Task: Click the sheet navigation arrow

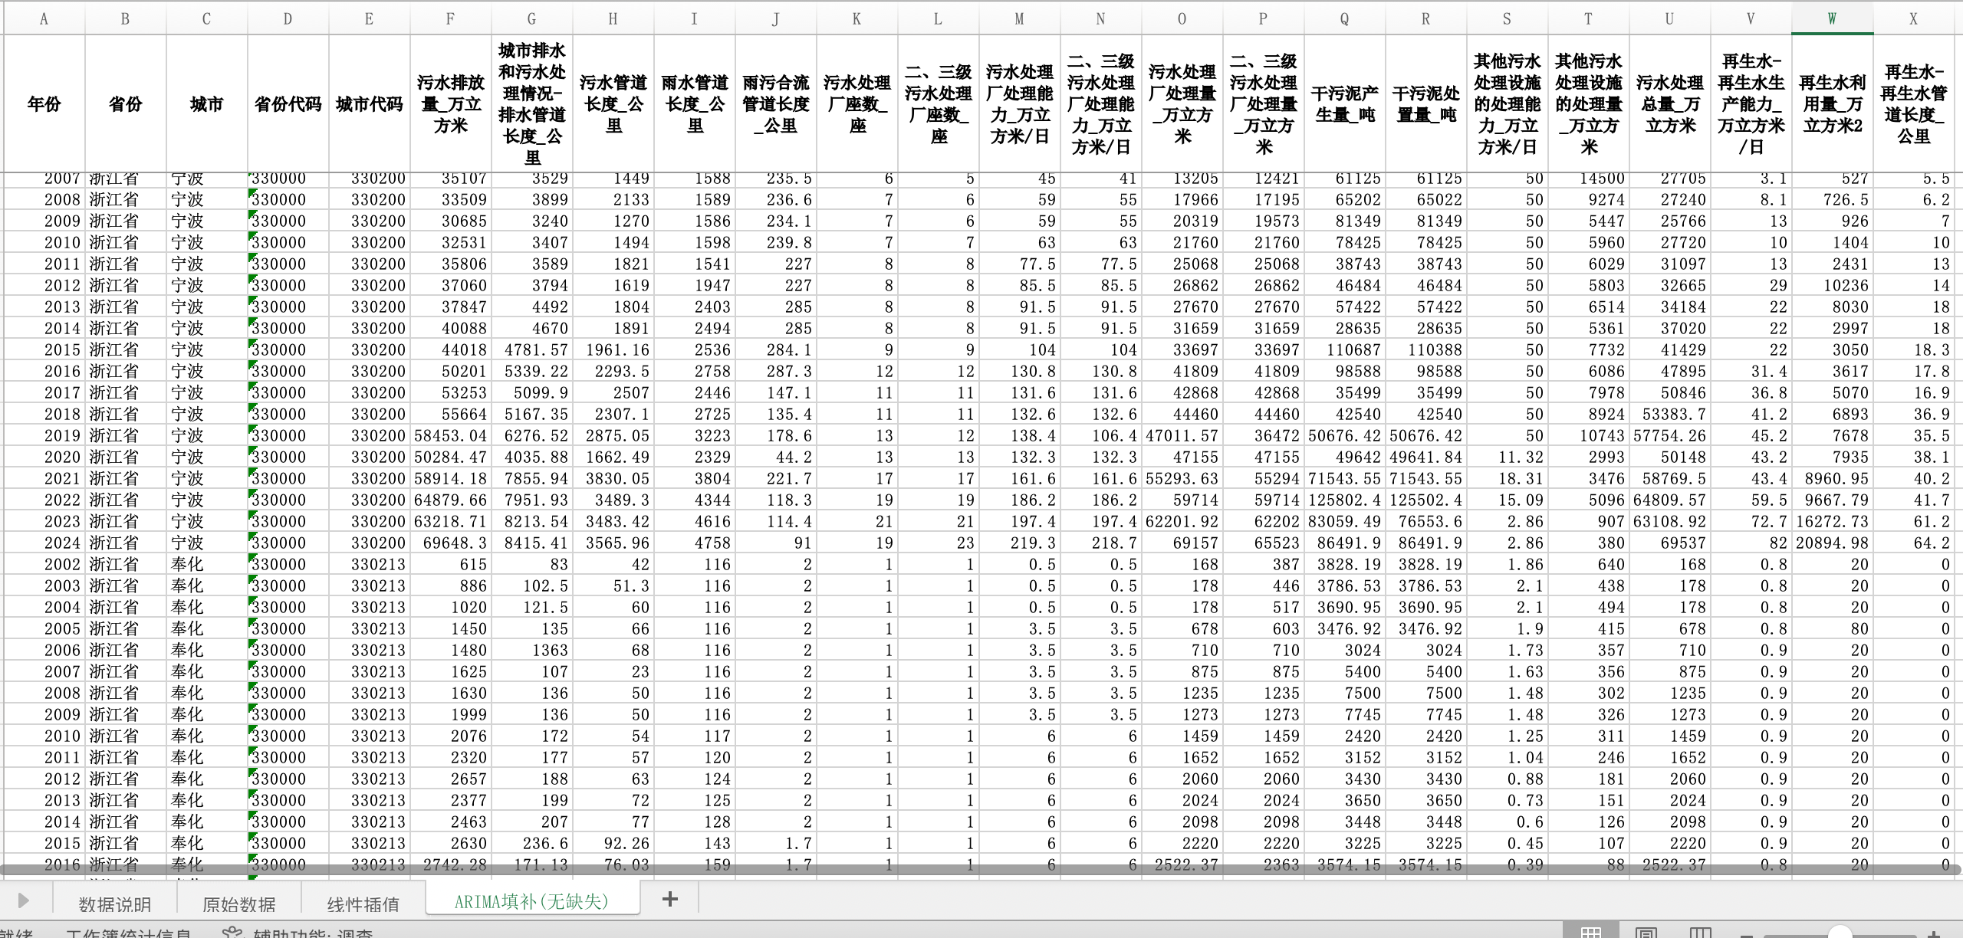Action: click(x=23, y=900)
